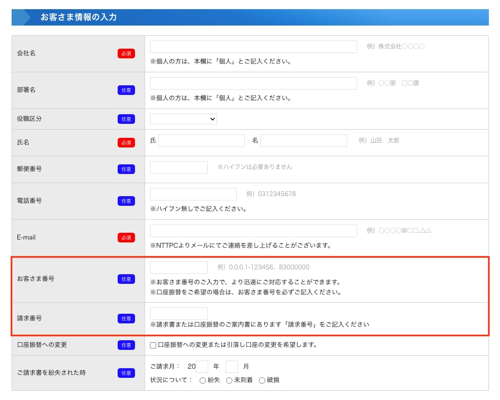Click the お客さま情報の入力 header icon
Image resolution: width=500 pixels, height=400 pixels.
pos(21,17)
